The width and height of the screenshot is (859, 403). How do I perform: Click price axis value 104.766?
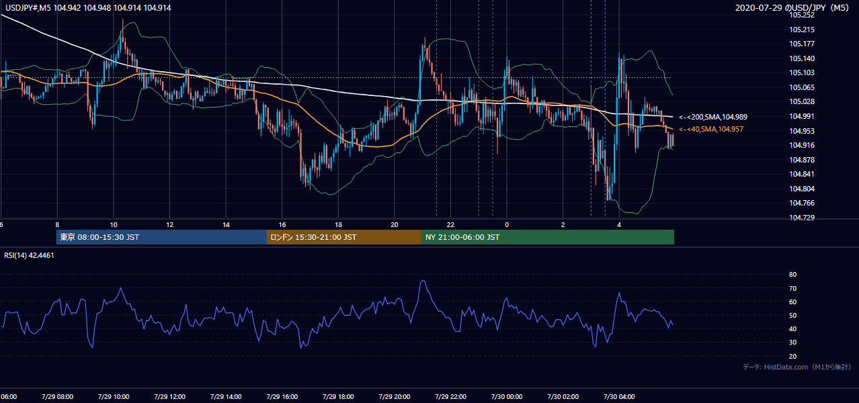click(802, 203)
